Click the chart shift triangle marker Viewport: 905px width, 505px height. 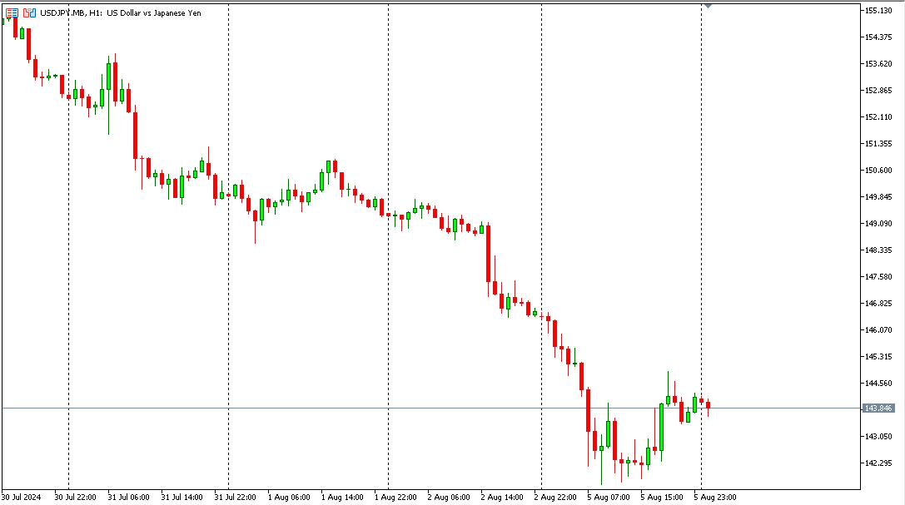[x=708, y=6]
